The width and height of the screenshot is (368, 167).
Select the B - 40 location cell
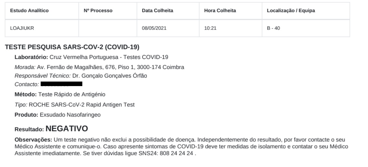coord(306,28)
